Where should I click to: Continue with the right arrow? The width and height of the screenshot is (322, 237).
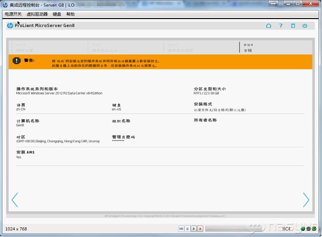(306, 200)
